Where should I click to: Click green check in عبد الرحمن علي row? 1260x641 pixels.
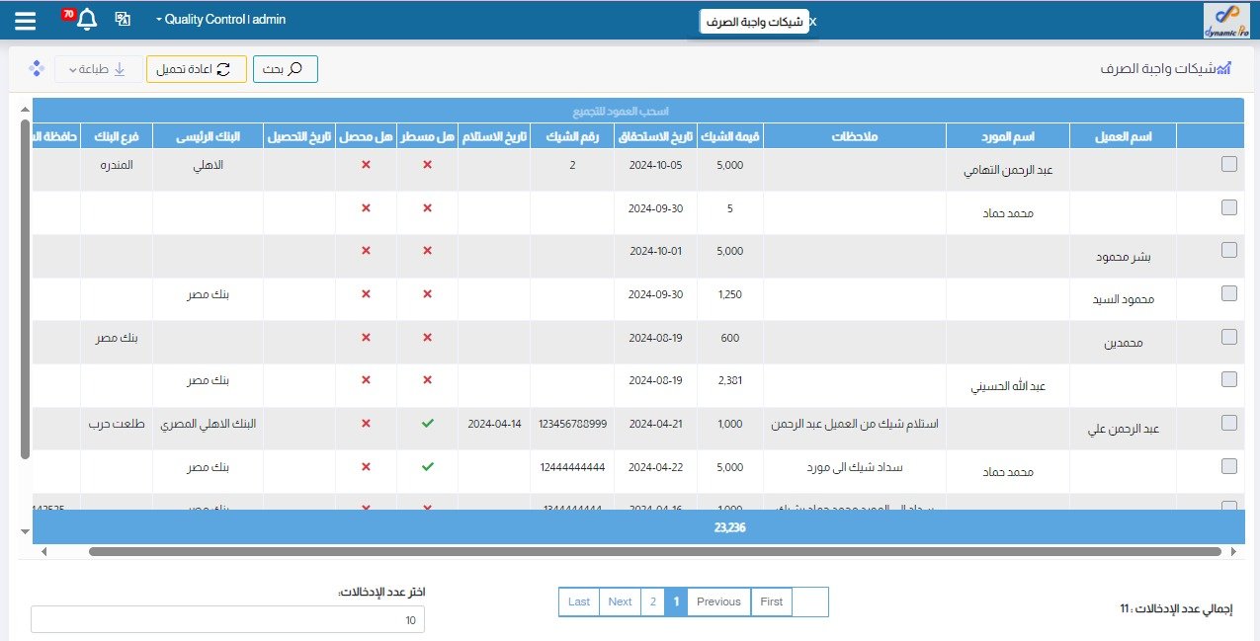pos(427,424)
